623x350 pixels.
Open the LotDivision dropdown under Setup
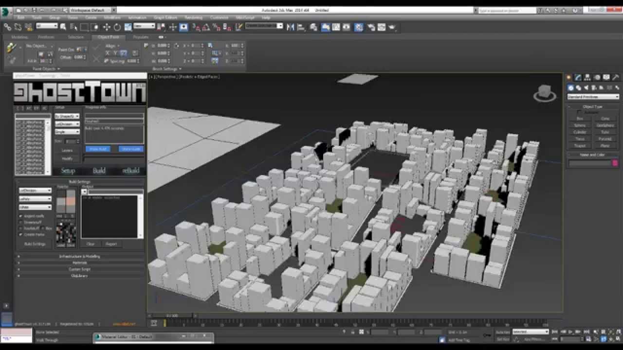tap(67, 124)
